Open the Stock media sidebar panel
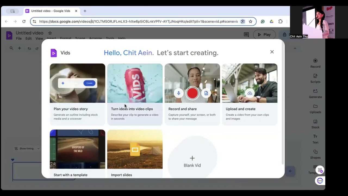The image size is (348, 196). [x=315, y=124]
